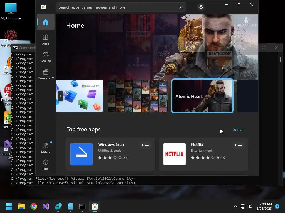The height and width of the screenshot is (213, 285).
Task: Click the Utilities & tools category text
Action: coord(110,151)
